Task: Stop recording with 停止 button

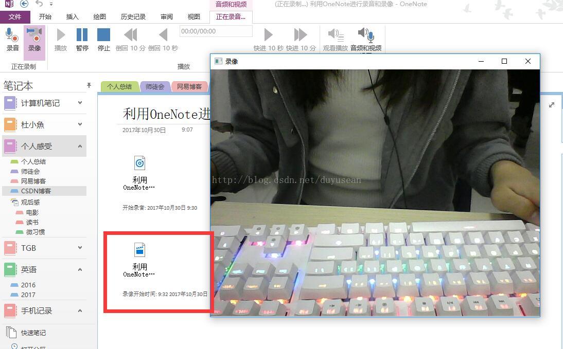Action: [103, 40]
